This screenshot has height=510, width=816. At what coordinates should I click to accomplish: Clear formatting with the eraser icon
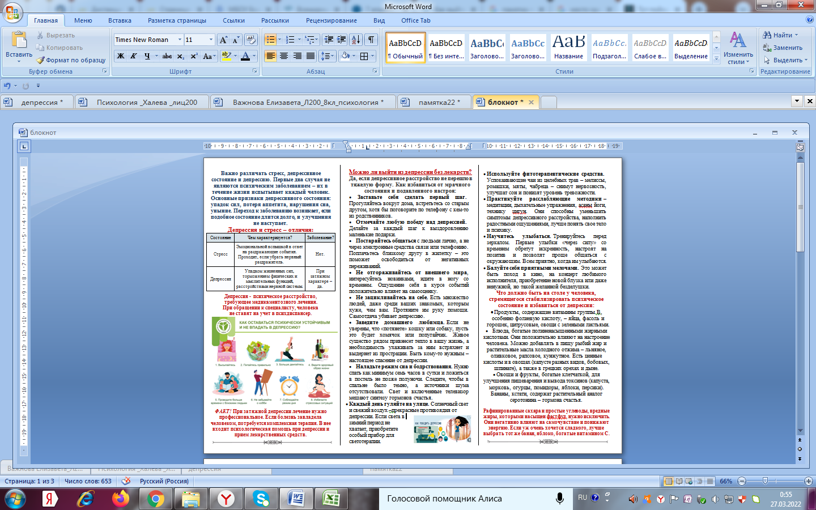click(250, 40)
